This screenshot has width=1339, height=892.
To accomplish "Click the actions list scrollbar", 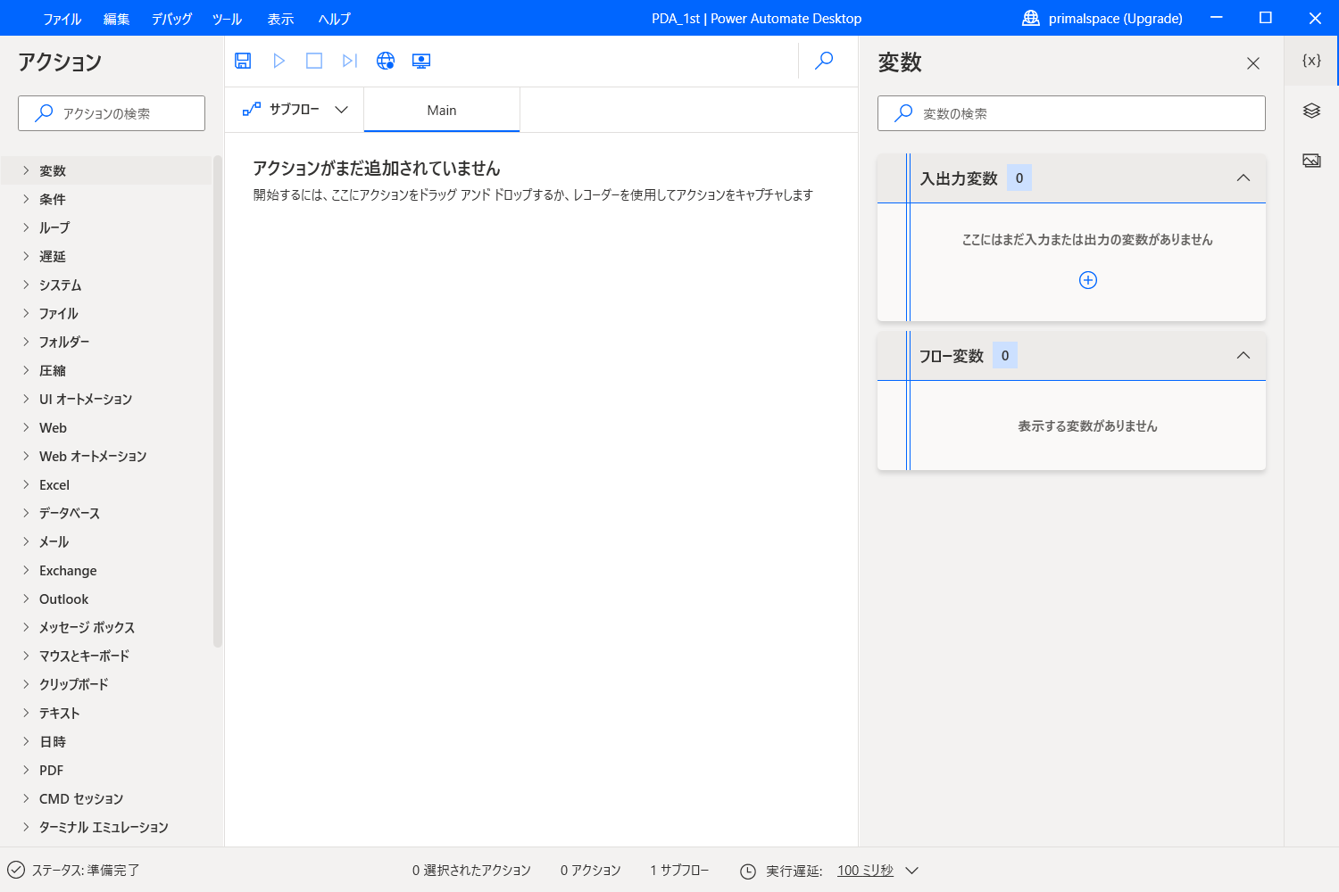I will (218, 401).
